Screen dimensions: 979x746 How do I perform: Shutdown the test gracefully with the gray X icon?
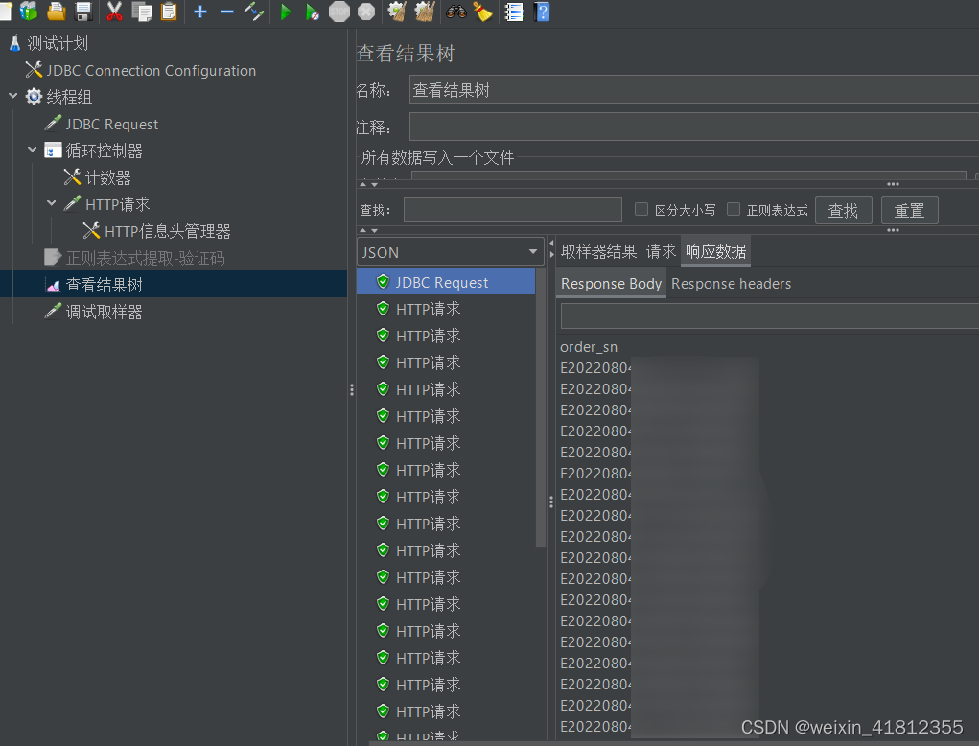point(365,12)
